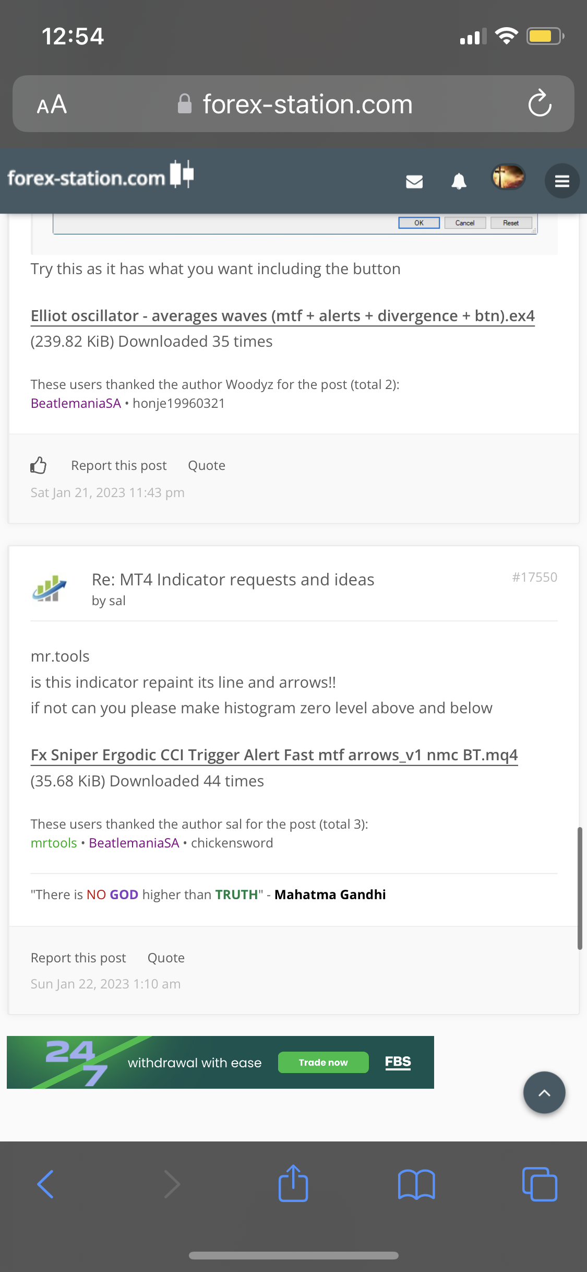The height and width of the screenshot is (1272, 587).
Task: Open the hamburger navigation menu
Action: pos(562,181)
